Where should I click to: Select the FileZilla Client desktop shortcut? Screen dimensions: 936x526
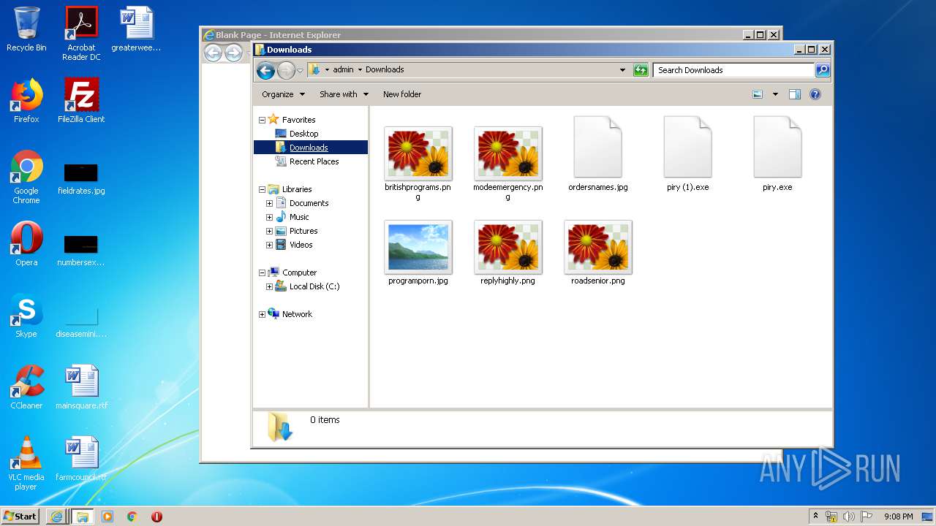(x=81, y=101)
